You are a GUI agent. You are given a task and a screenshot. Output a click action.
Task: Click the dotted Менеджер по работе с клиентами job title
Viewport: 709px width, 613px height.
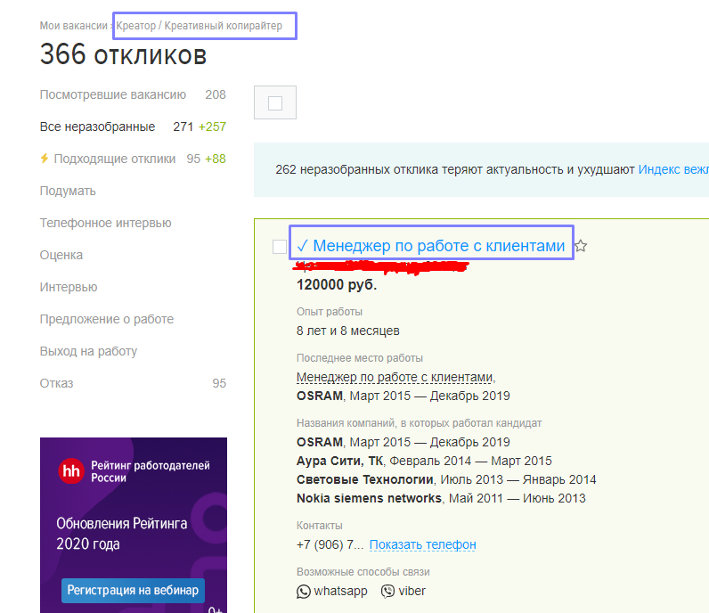click(x=395, y=377)
